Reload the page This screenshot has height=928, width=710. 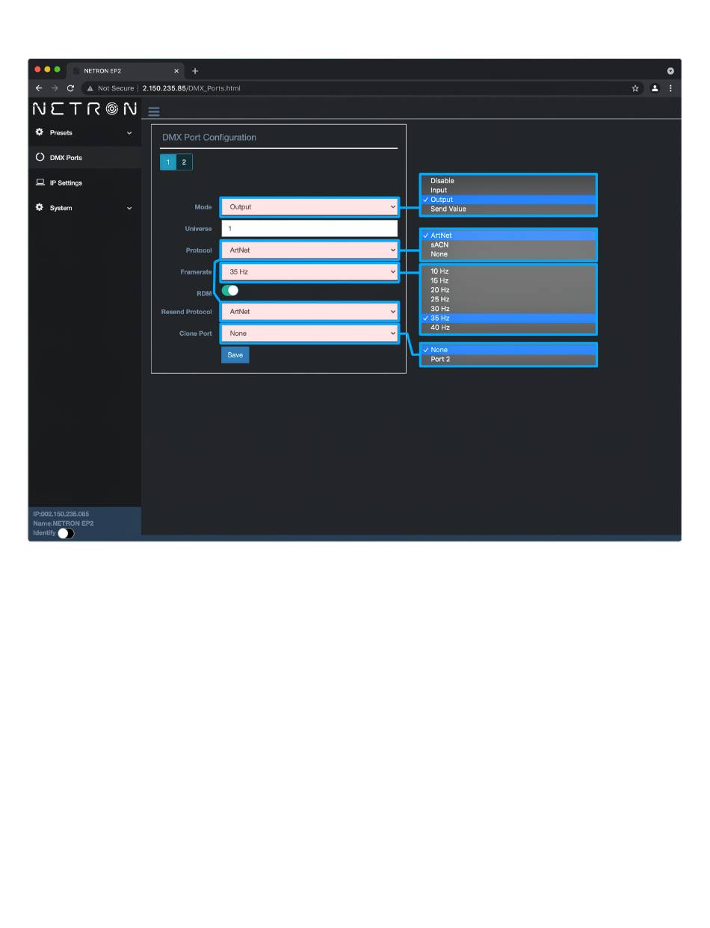[70, 88]
